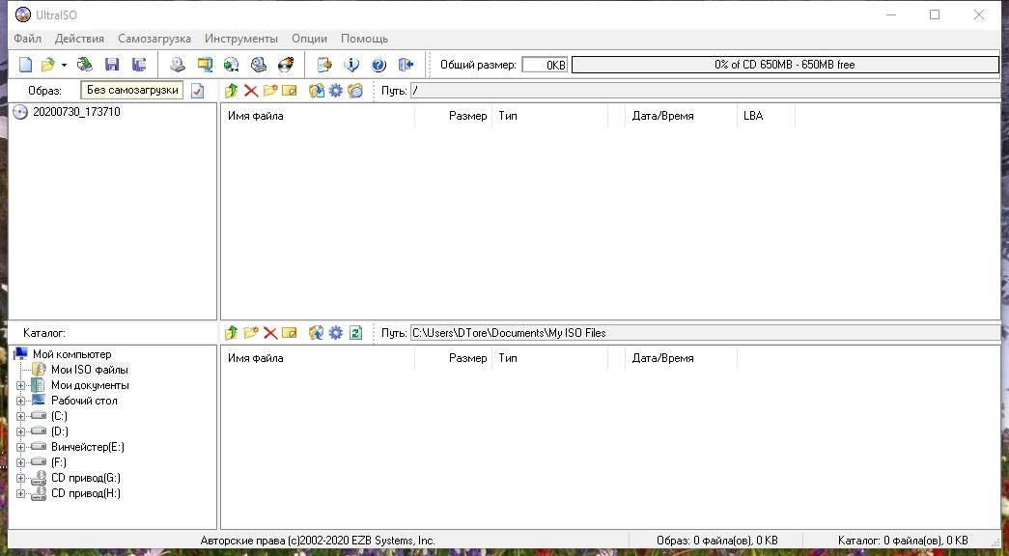The height and width of the screenshot is (556, 1009).
Task: Open the Помощь menu
Action: [x=364, y=39]
